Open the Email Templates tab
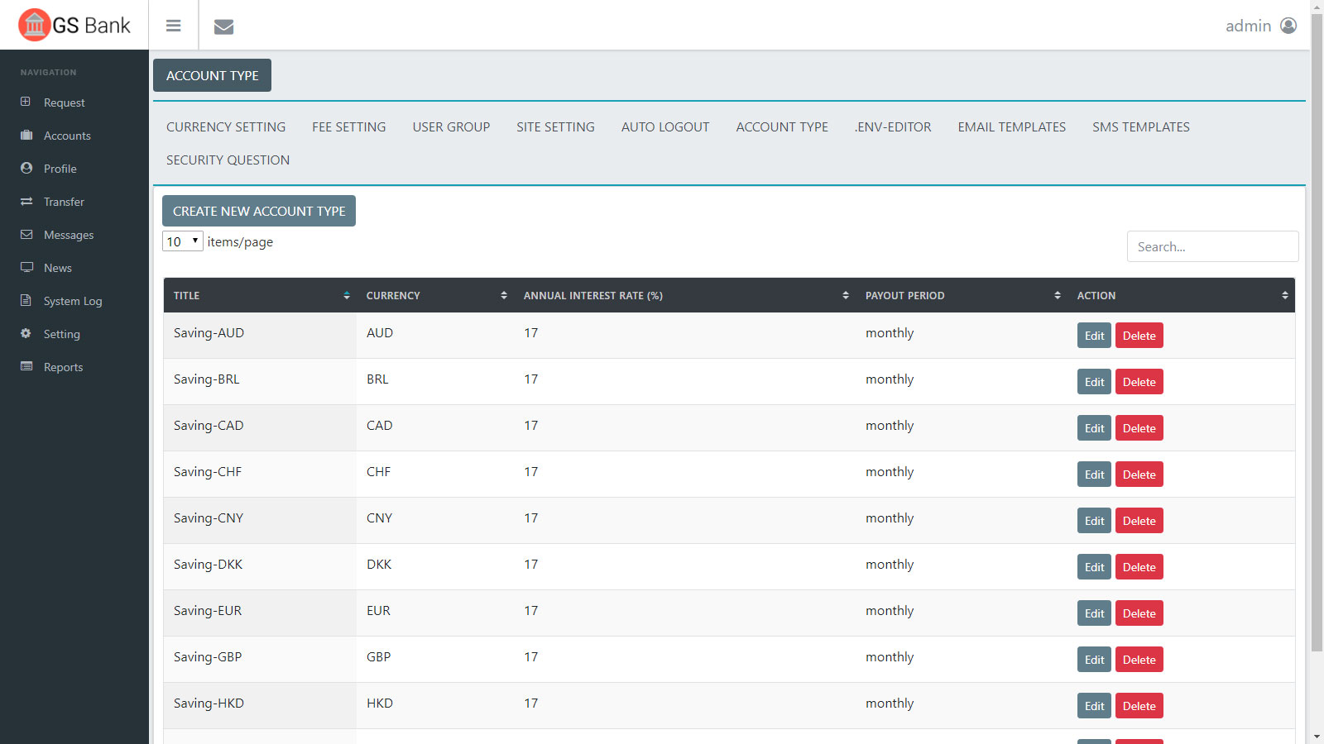 1011,127
